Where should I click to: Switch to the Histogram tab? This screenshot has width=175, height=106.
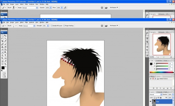[162, 32]
